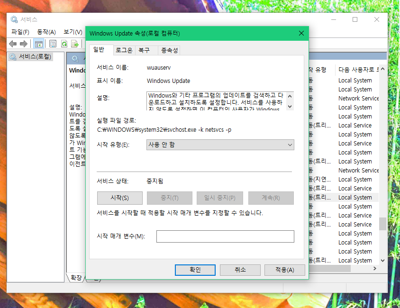Switch to the 종속성 tab
This screenshot has height=308, width=400.
(169, 50)
